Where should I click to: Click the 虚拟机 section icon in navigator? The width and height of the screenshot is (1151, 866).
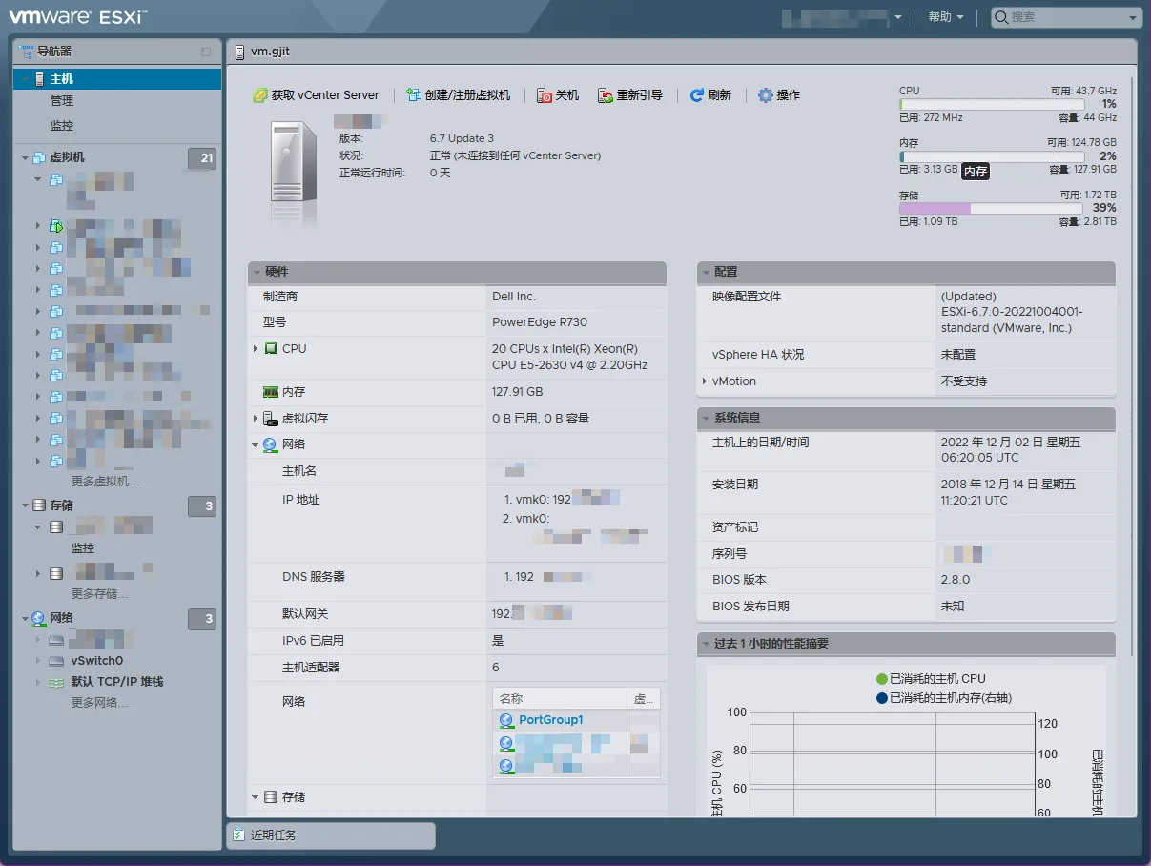point(39,158)
